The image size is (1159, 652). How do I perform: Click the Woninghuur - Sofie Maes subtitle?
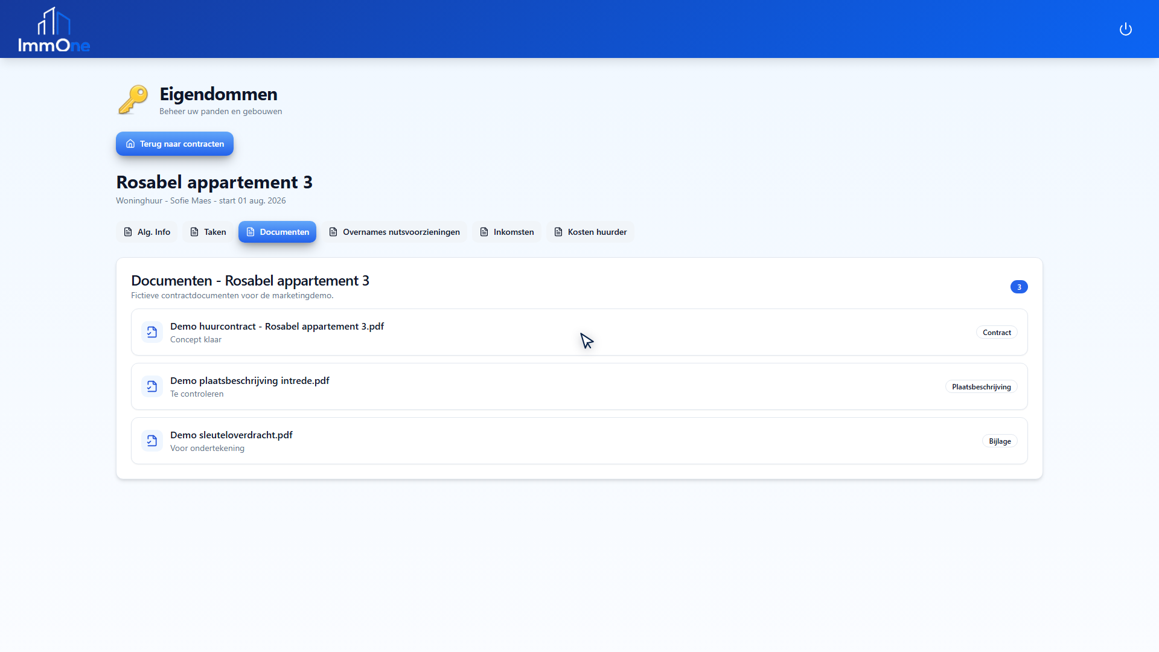point(201,200)
